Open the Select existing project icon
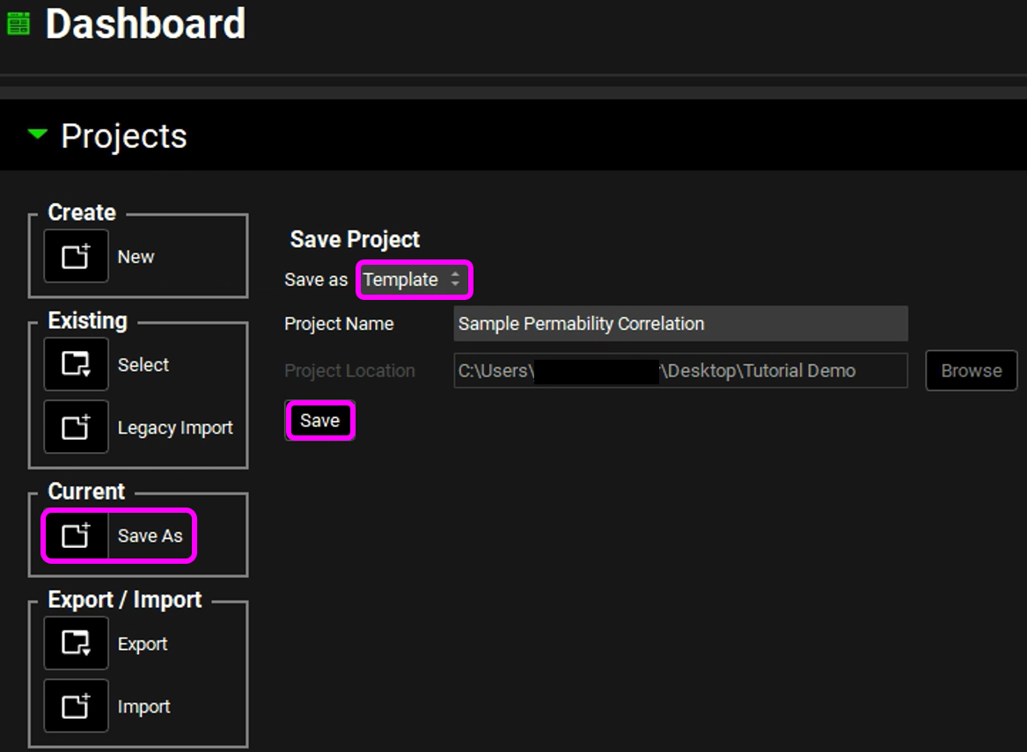The width and height of the screenshot is (1027, 752). [77, 364]
